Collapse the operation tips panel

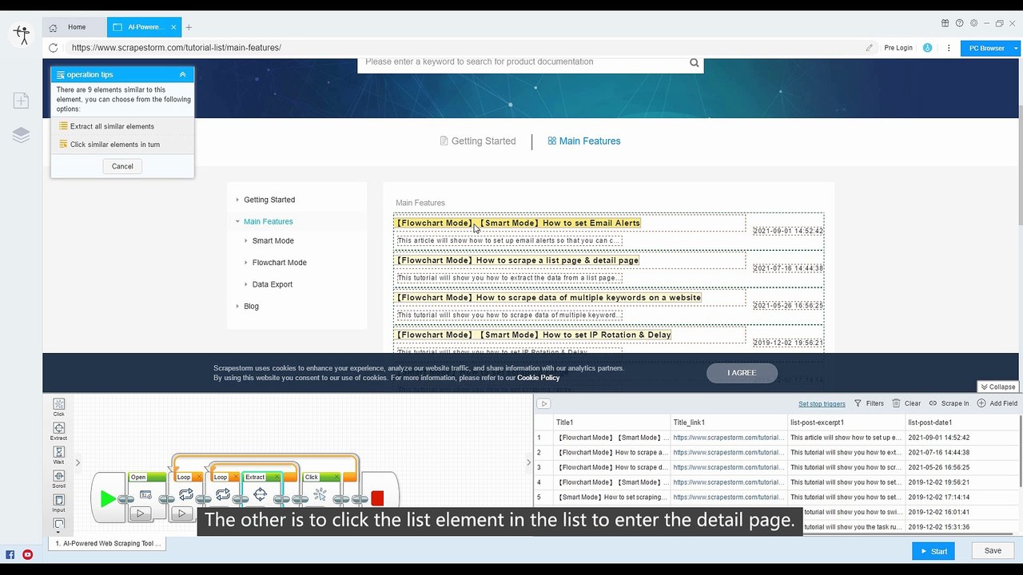pos(182,74)
